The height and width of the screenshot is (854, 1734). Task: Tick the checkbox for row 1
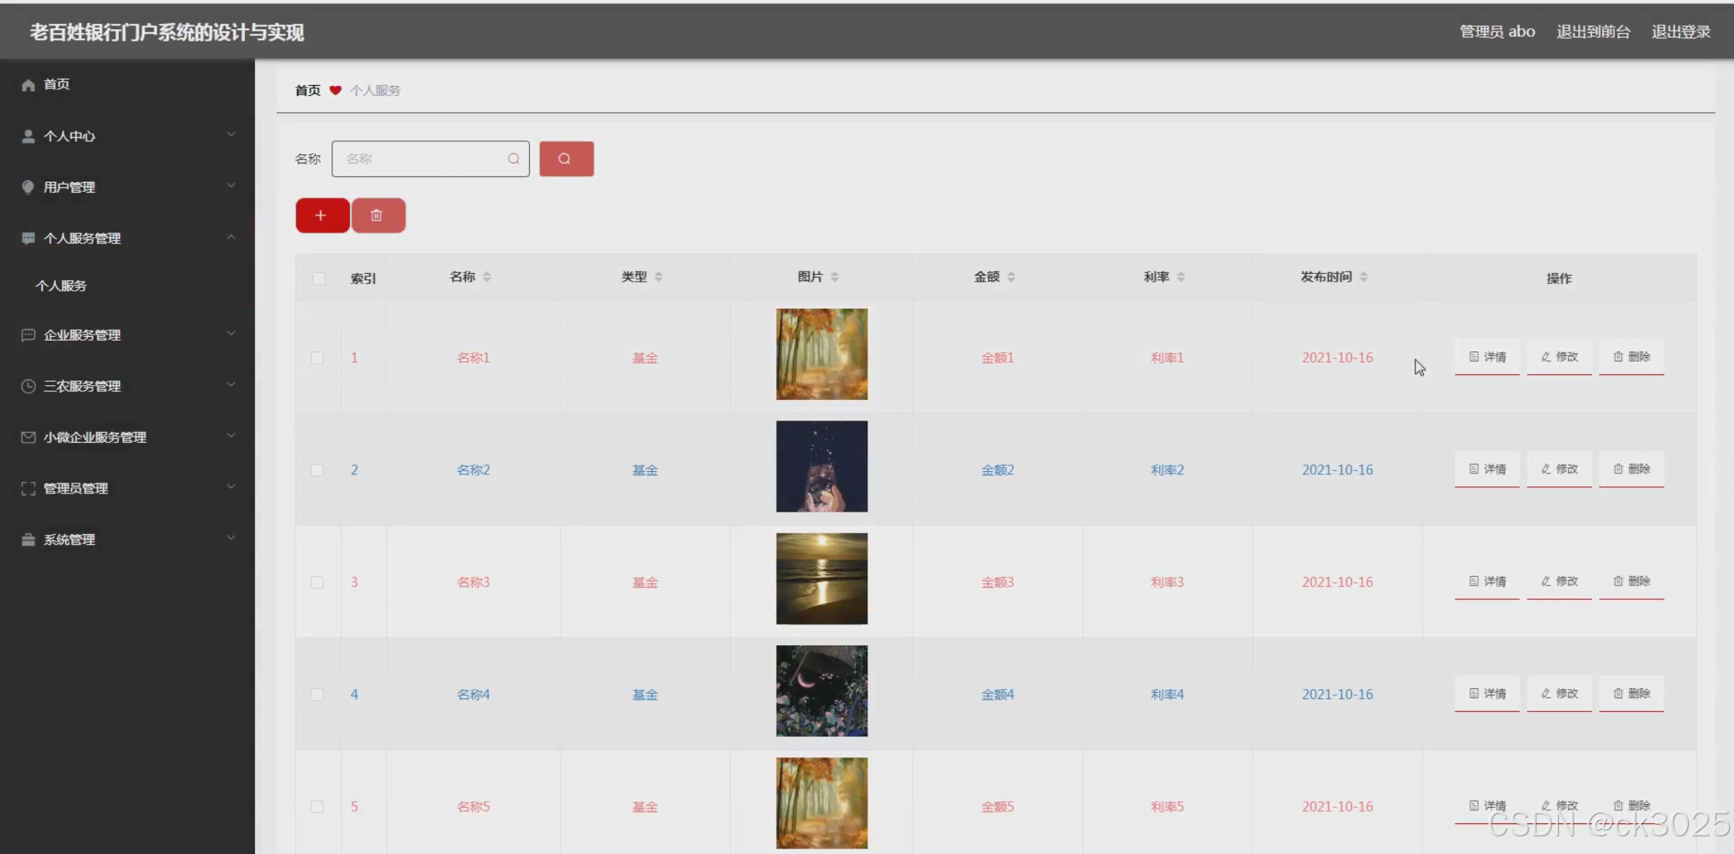(x=317, y=358)
